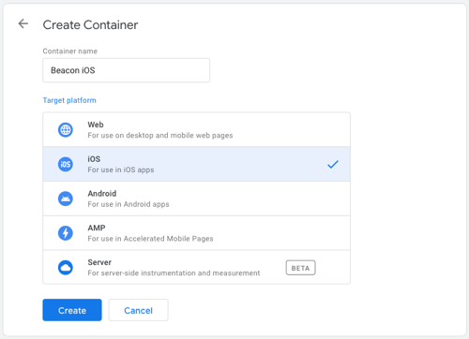Click the Create button
Screen dimensions: 469x339
tap(72, 310)
